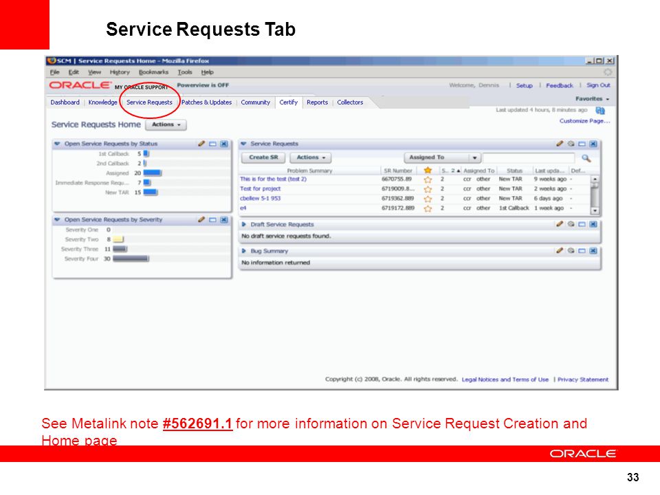Viewport: 660px width, 495px height.
Task: Open the Actions dropdown next to Create SR
Action: pos(311,157)
